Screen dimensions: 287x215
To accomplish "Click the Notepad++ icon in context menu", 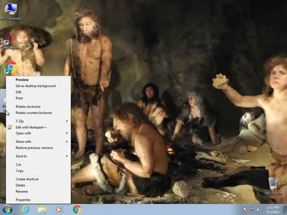I will pos(10,127).
